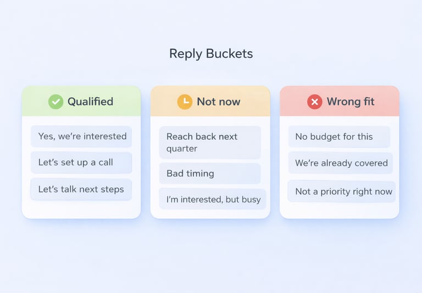
Task: Click blank space at bottom of Qualified card
Action: pyautogui.click(x=81, y=209)
